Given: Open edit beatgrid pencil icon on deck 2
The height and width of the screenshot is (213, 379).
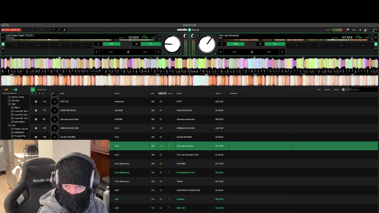Looking at the screenshot, I should 372,35.
